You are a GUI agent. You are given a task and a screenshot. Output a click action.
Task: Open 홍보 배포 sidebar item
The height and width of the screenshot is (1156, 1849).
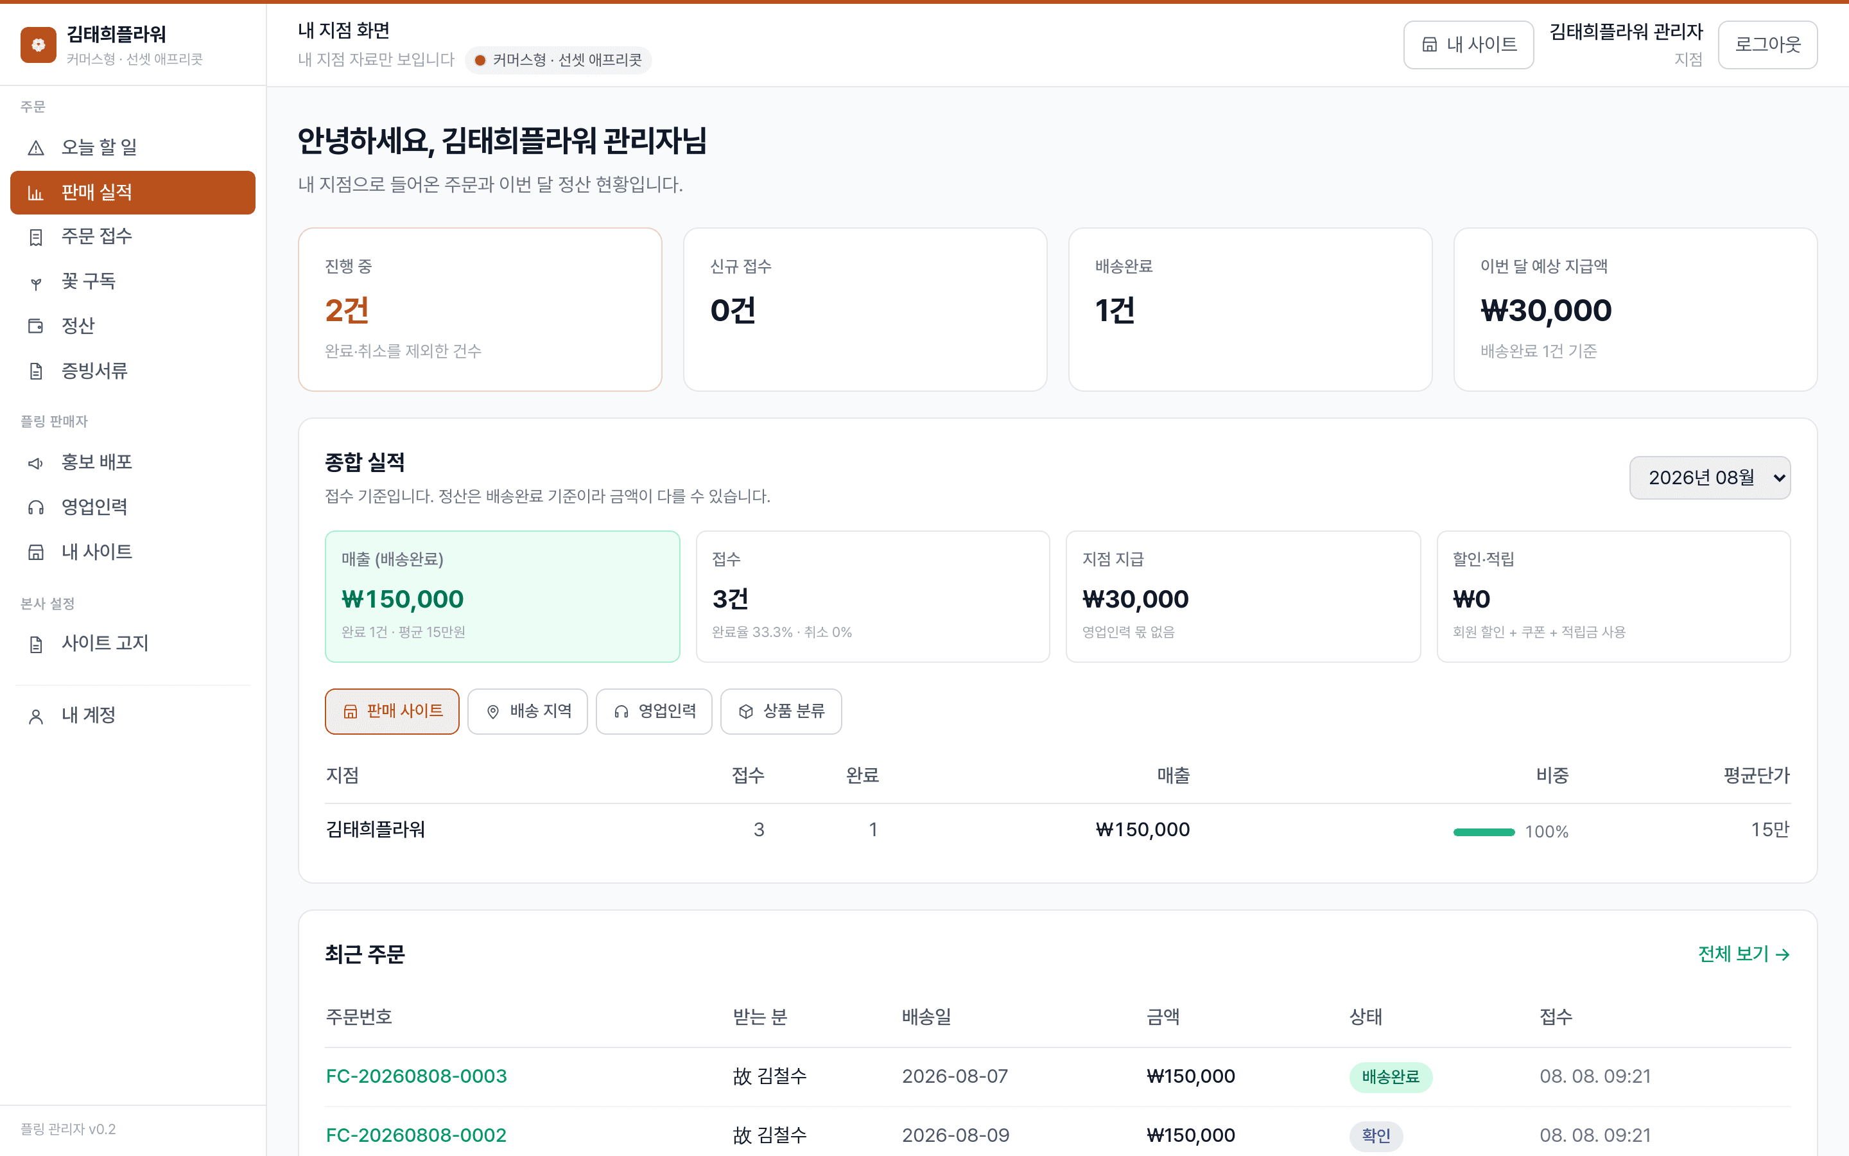133,462
